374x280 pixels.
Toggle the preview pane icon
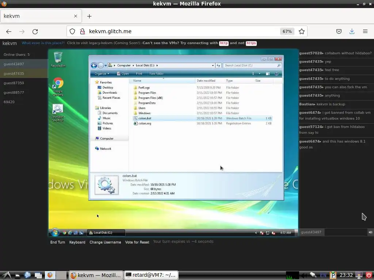268,74
